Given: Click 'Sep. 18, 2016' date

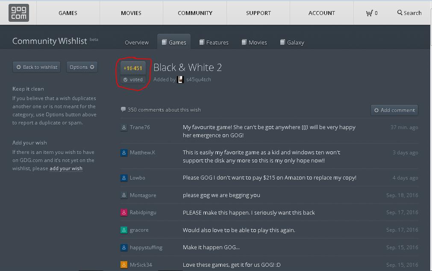Looking at the screenshot, I should [x=402, y=195].
